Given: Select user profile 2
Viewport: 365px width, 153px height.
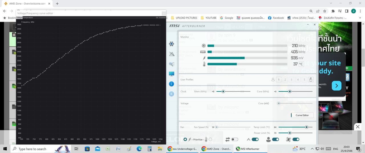Looking at the screenshot, I should [285, 80].
